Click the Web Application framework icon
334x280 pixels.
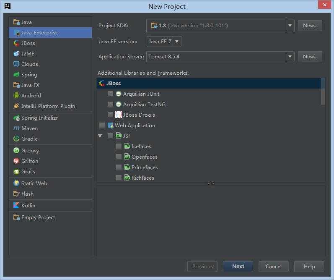coord(110,125)
